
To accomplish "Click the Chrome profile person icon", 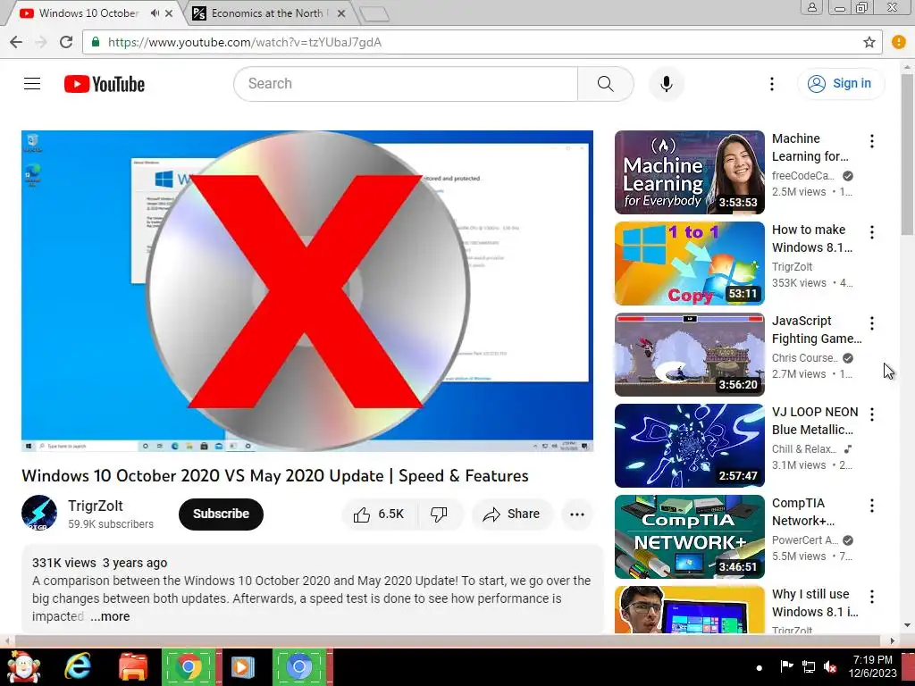I will coord(811,7).
